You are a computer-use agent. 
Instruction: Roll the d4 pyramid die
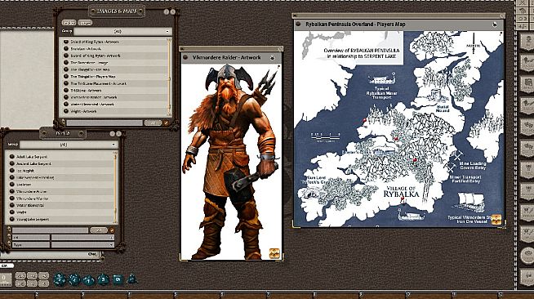tap(131, 279)
